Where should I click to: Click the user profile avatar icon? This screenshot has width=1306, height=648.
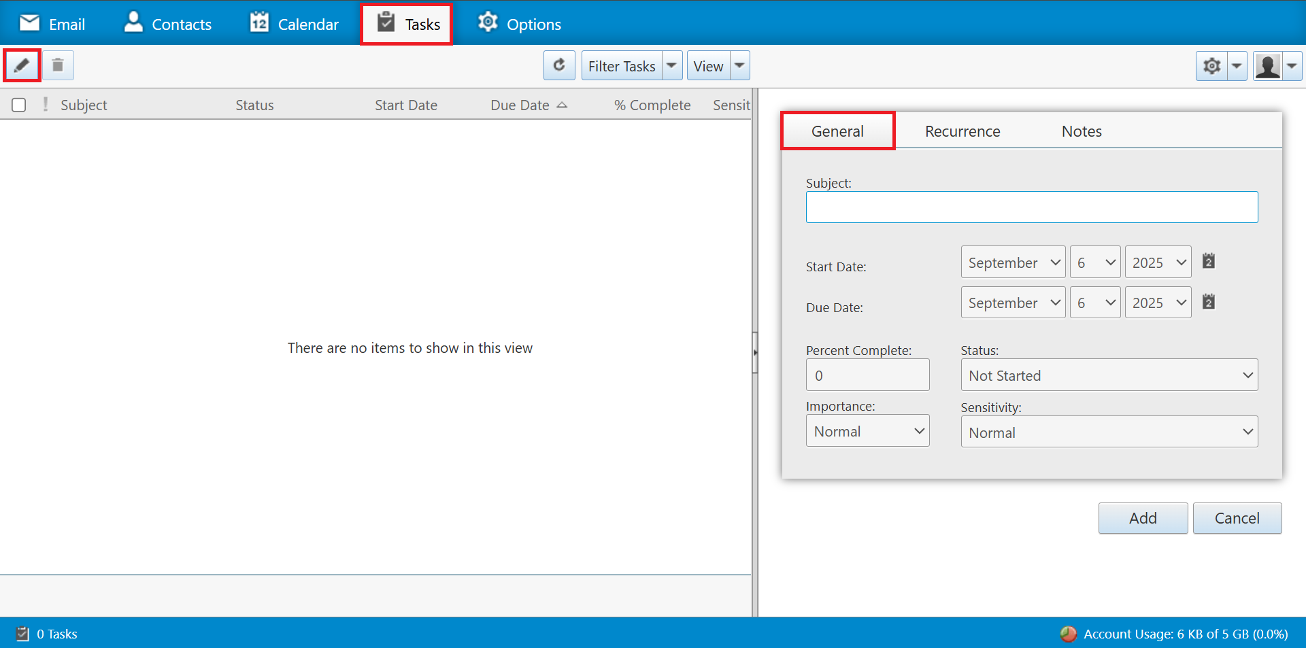[x=1268, y=66]
